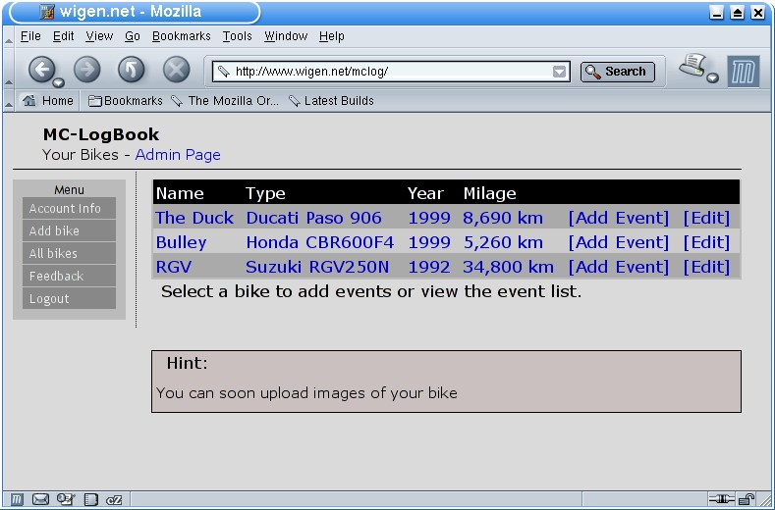Click Logout in side menu
This screenshot has height=510, width=775.
click(x=69, y=299)
